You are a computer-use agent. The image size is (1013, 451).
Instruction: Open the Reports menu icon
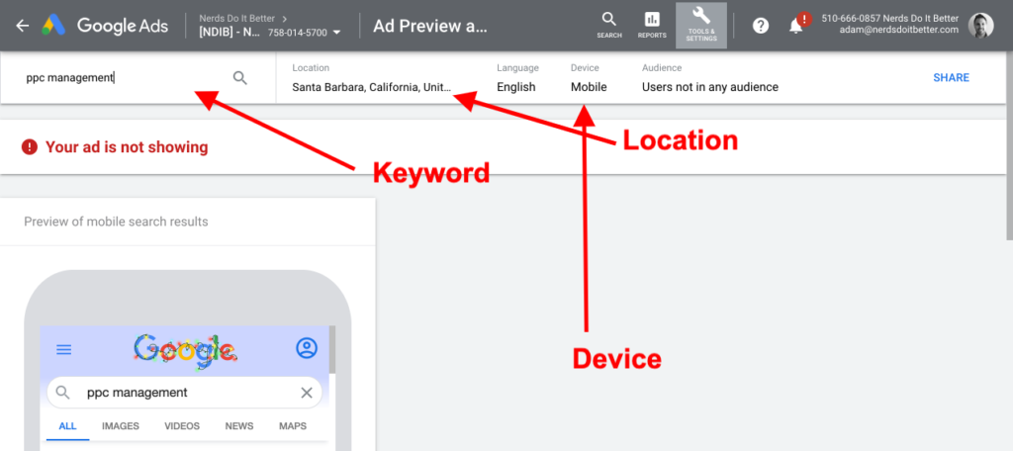point(652,25)
